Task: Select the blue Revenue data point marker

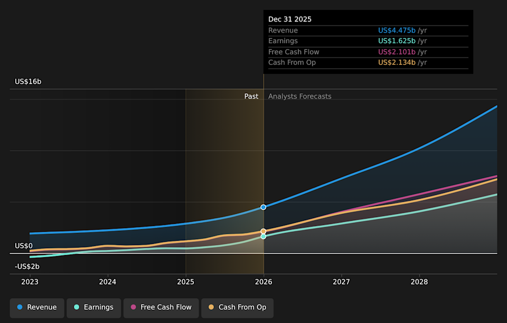Action: [263, 207]
